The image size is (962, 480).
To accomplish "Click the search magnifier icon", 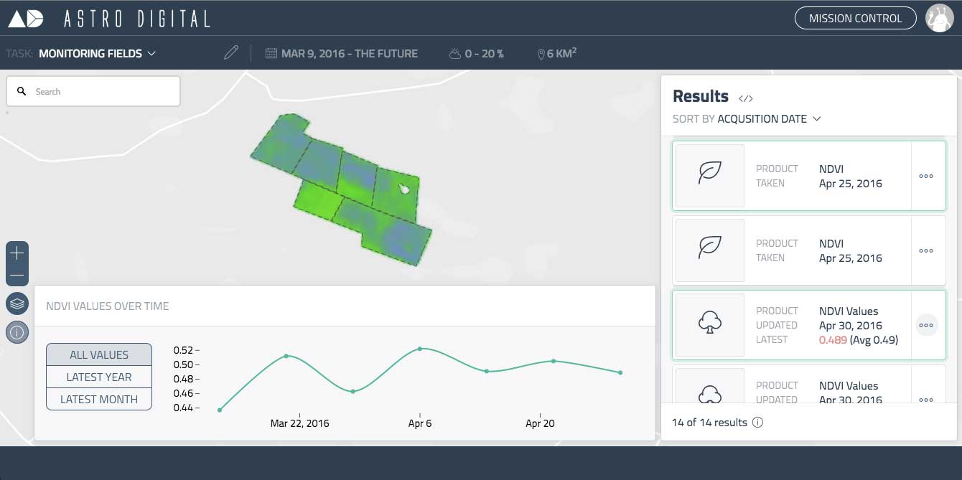I will 22,91.
